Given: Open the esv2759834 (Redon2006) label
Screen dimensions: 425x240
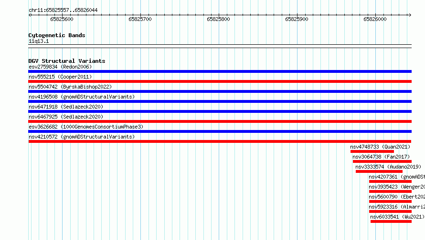Looking at the screenshot, I should click(x=60, y=67).
